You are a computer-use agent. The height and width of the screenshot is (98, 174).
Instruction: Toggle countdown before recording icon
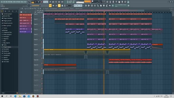click(x=56, y=2)
